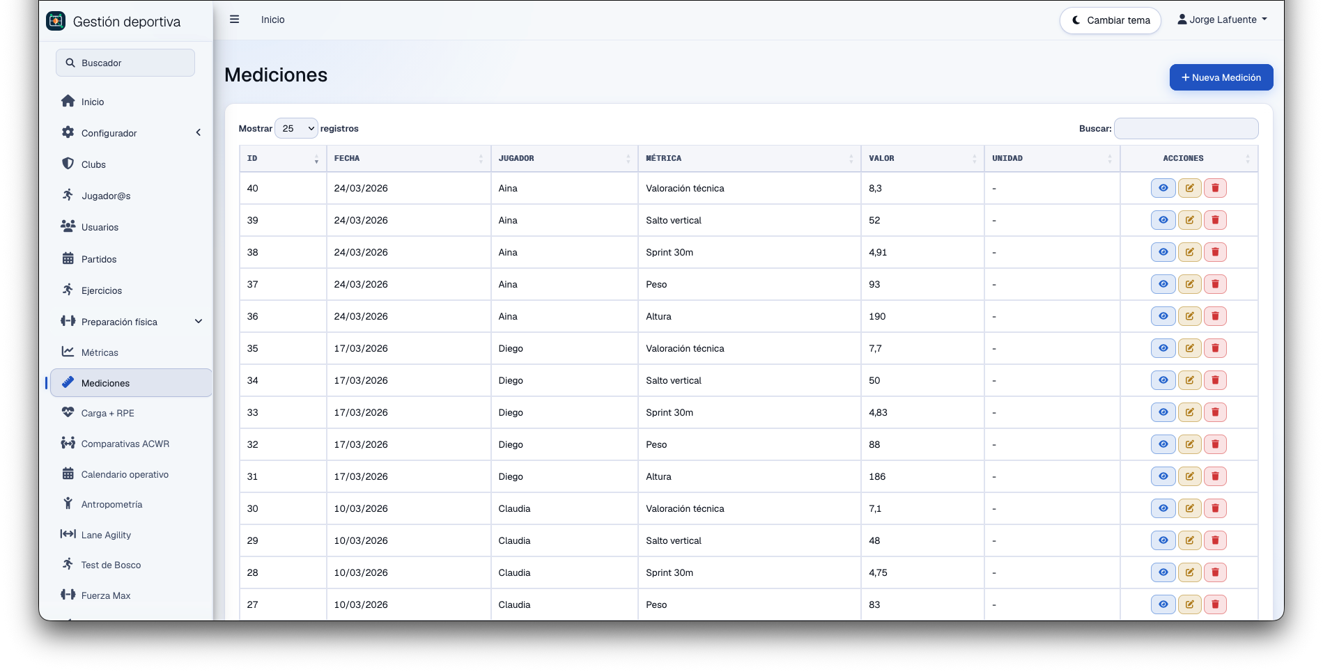View measurement ID 28 eye icon
1323x672 pixels.
[1163, 572]
